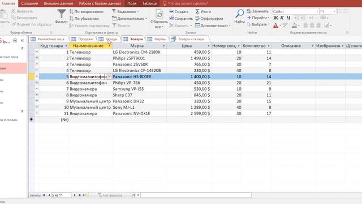Open Количество column filter arrow

[269, 46]
